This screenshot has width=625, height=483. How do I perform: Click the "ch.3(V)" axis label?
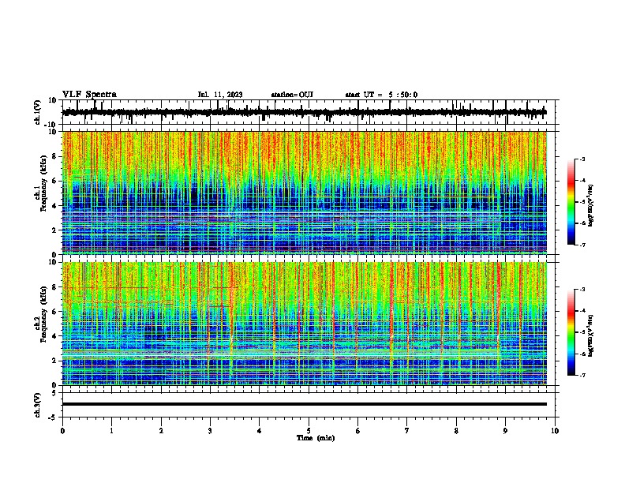click(x=38, y=405)
